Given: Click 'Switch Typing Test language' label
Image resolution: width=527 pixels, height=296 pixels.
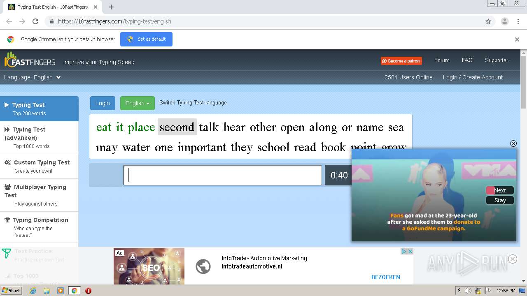Looking at the screenshot, I should point(193,102).
